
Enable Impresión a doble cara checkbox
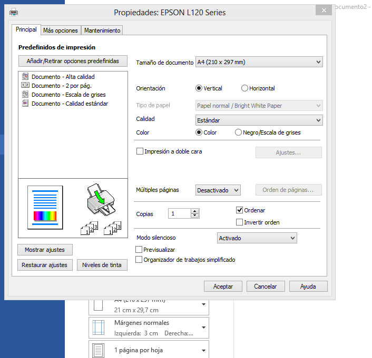click(140, 151)
